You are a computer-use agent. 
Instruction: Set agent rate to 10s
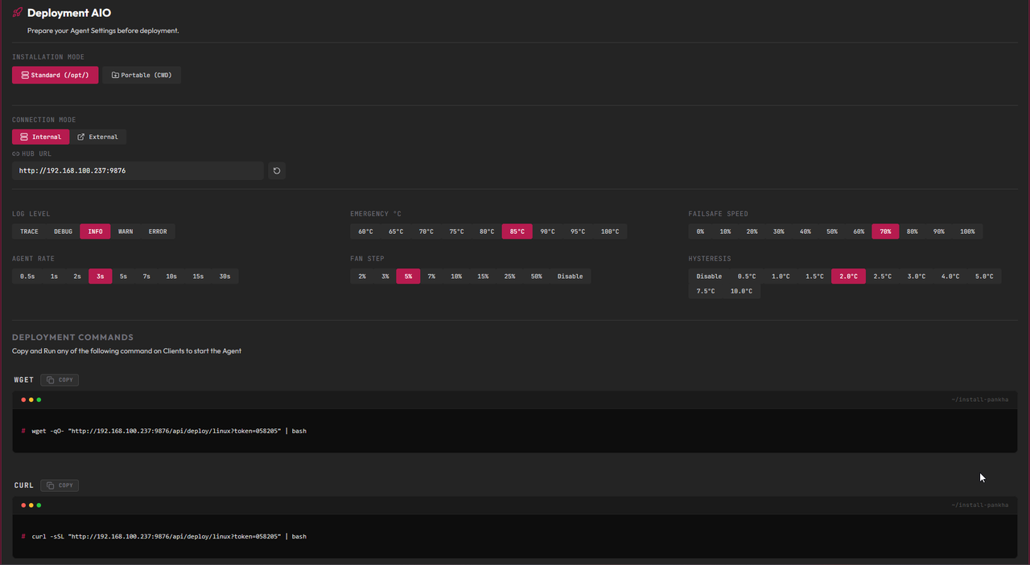tap(171, 276)
